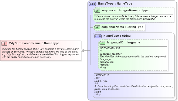
Task: Click the 'UDT' line below UDT0000020
Action: 97,78
